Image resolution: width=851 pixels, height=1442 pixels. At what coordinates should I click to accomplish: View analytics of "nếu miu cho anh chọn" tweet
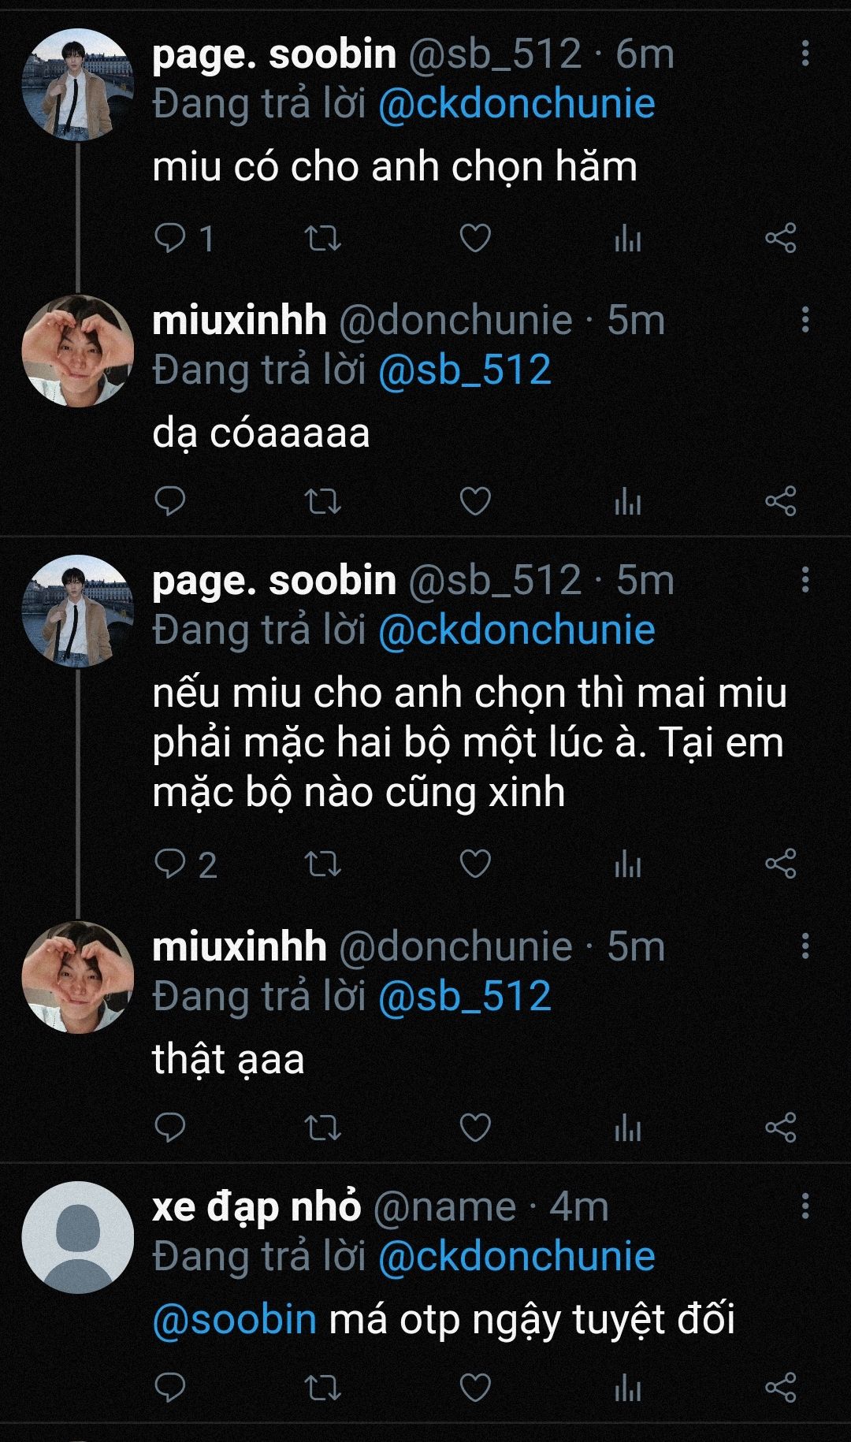tap(628, 864)
